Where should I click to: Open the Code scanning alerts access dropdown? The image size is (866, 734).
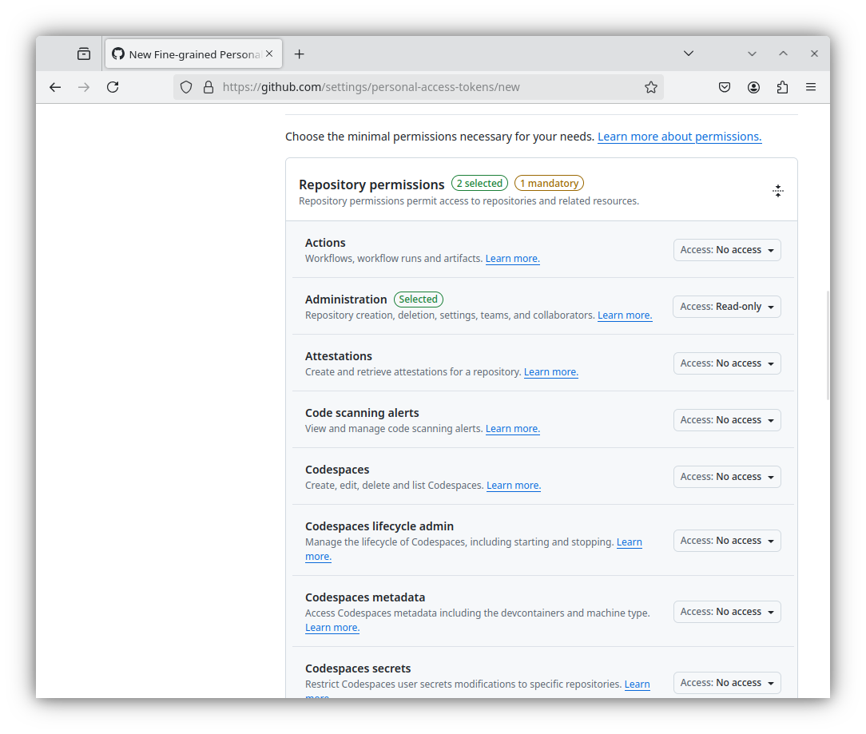click(x=727, y=420)
